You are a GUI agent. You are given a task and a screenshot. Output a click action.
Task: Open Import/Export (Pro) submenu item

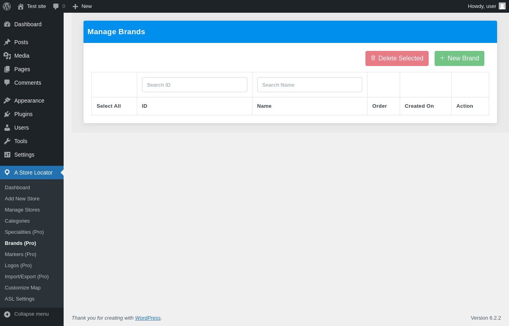[x=32, y=277]
